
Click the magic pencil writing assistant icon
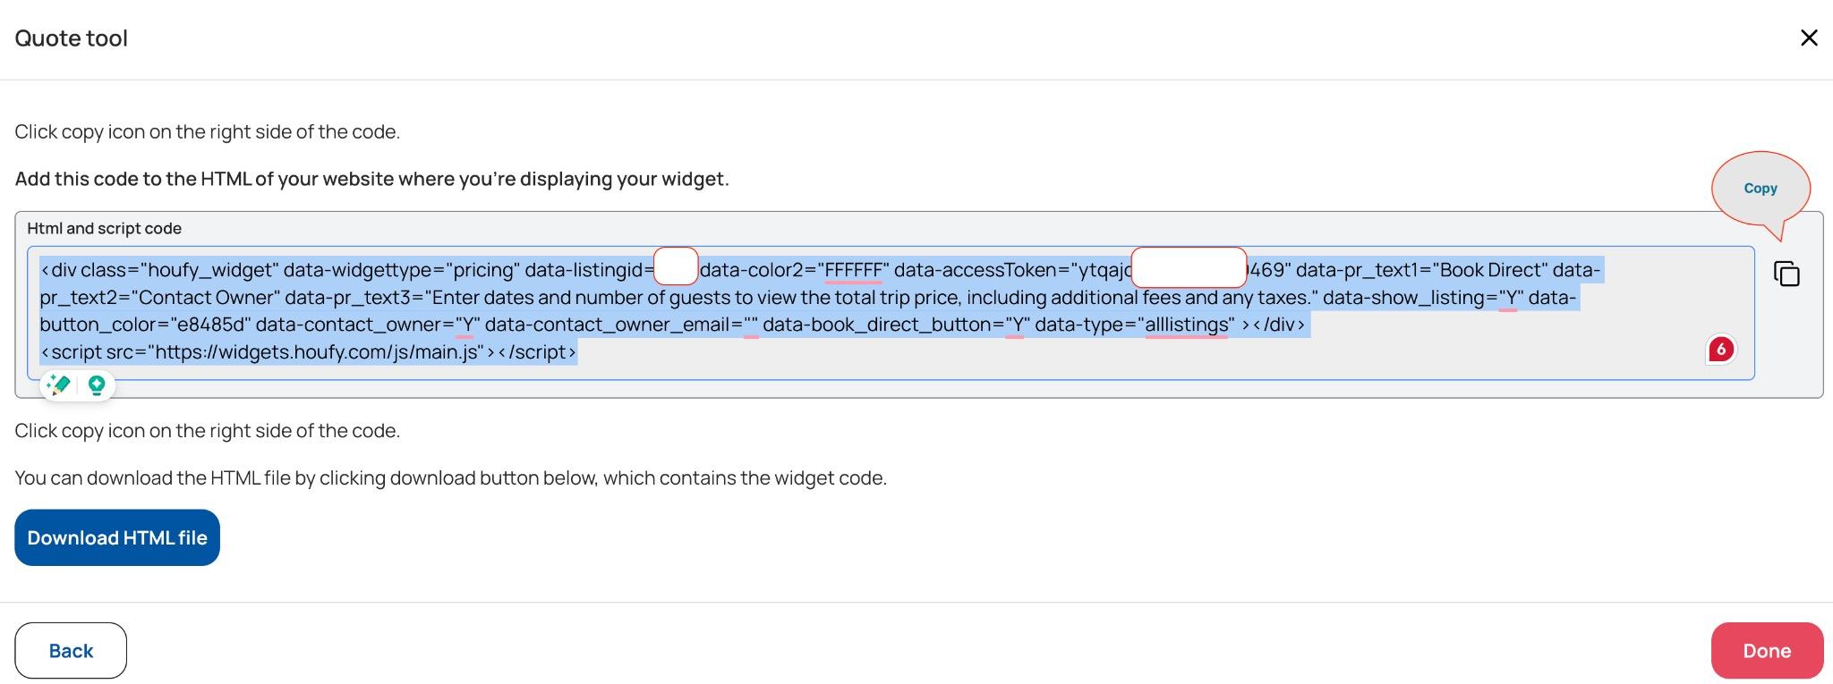click(x=59, y=385)
